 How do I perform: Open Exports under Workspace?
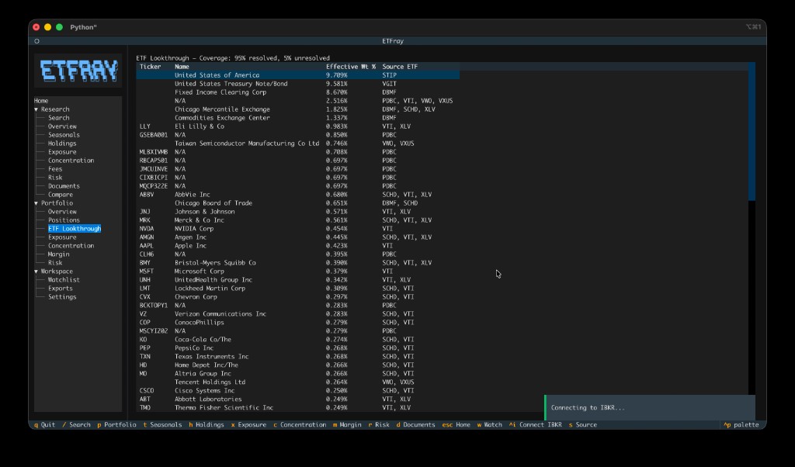61,289
